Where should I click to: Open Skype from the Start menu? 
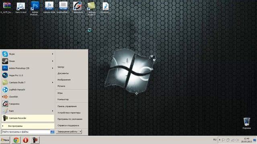(28, 54)
